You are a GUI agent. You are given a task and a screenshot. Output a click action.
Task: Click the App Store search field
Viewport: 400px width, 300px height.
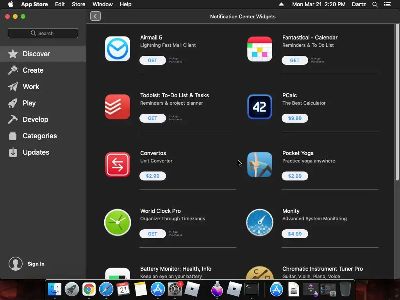[x=43, y=33]
